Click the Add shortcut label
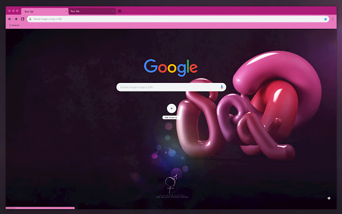Image resolution: width=342 pixels, height=214 pixels. (x=170, y=118)
